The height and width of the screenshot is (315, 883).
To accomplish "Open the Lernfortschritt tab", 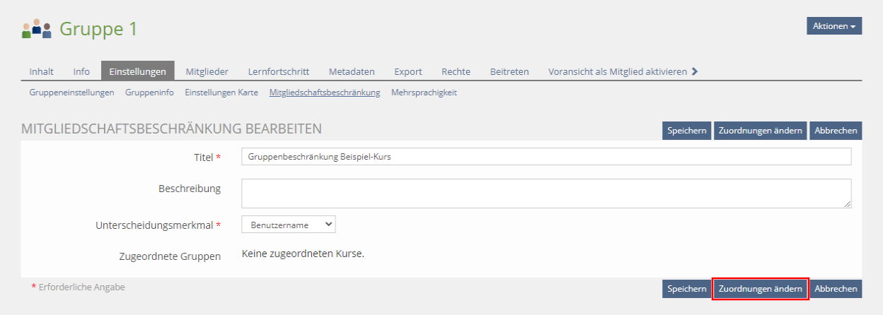I will [278, 71].
